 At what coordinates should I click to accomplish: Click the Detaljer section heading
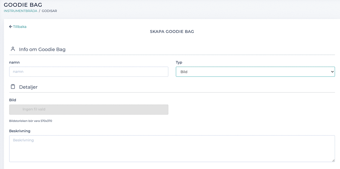pos(28,87)
